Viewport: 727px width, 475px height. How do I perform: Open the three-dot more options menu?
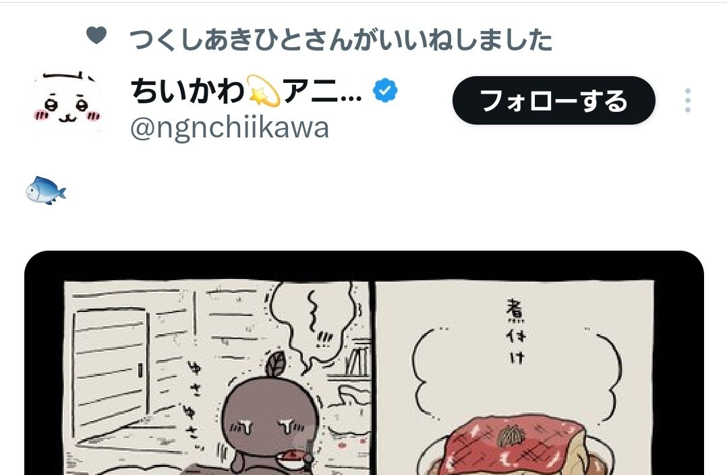click(x=688, y=100)
